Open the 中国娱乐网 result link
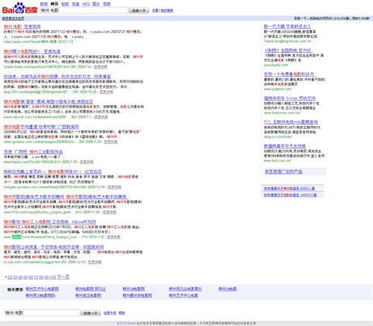 click(54, 247)
